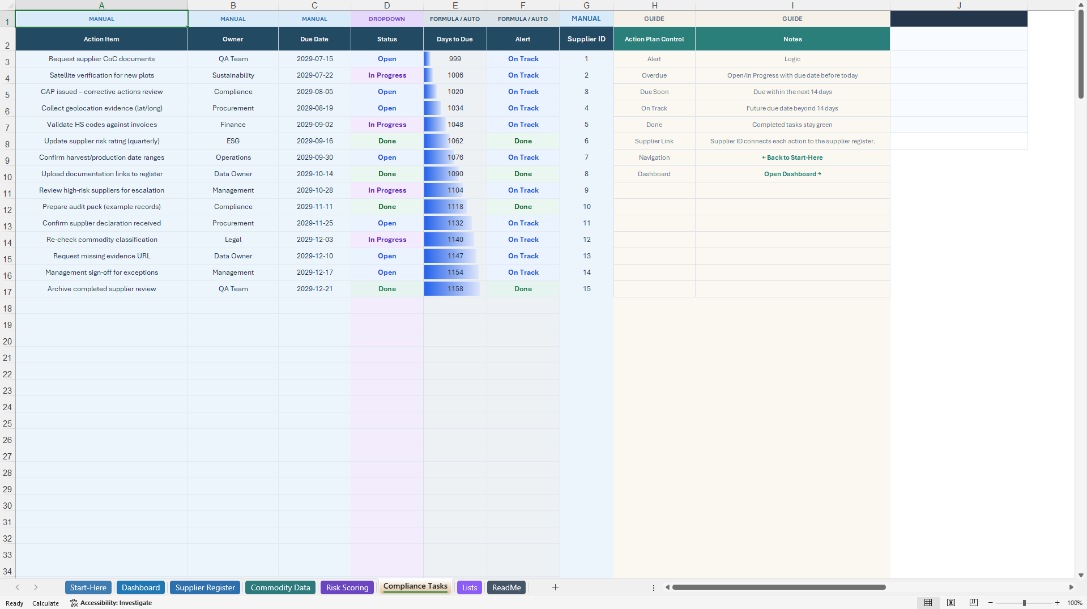
Task: Click vertical scrollbar down arrow
Action: pyautogui.click(x=1081, y=575)
